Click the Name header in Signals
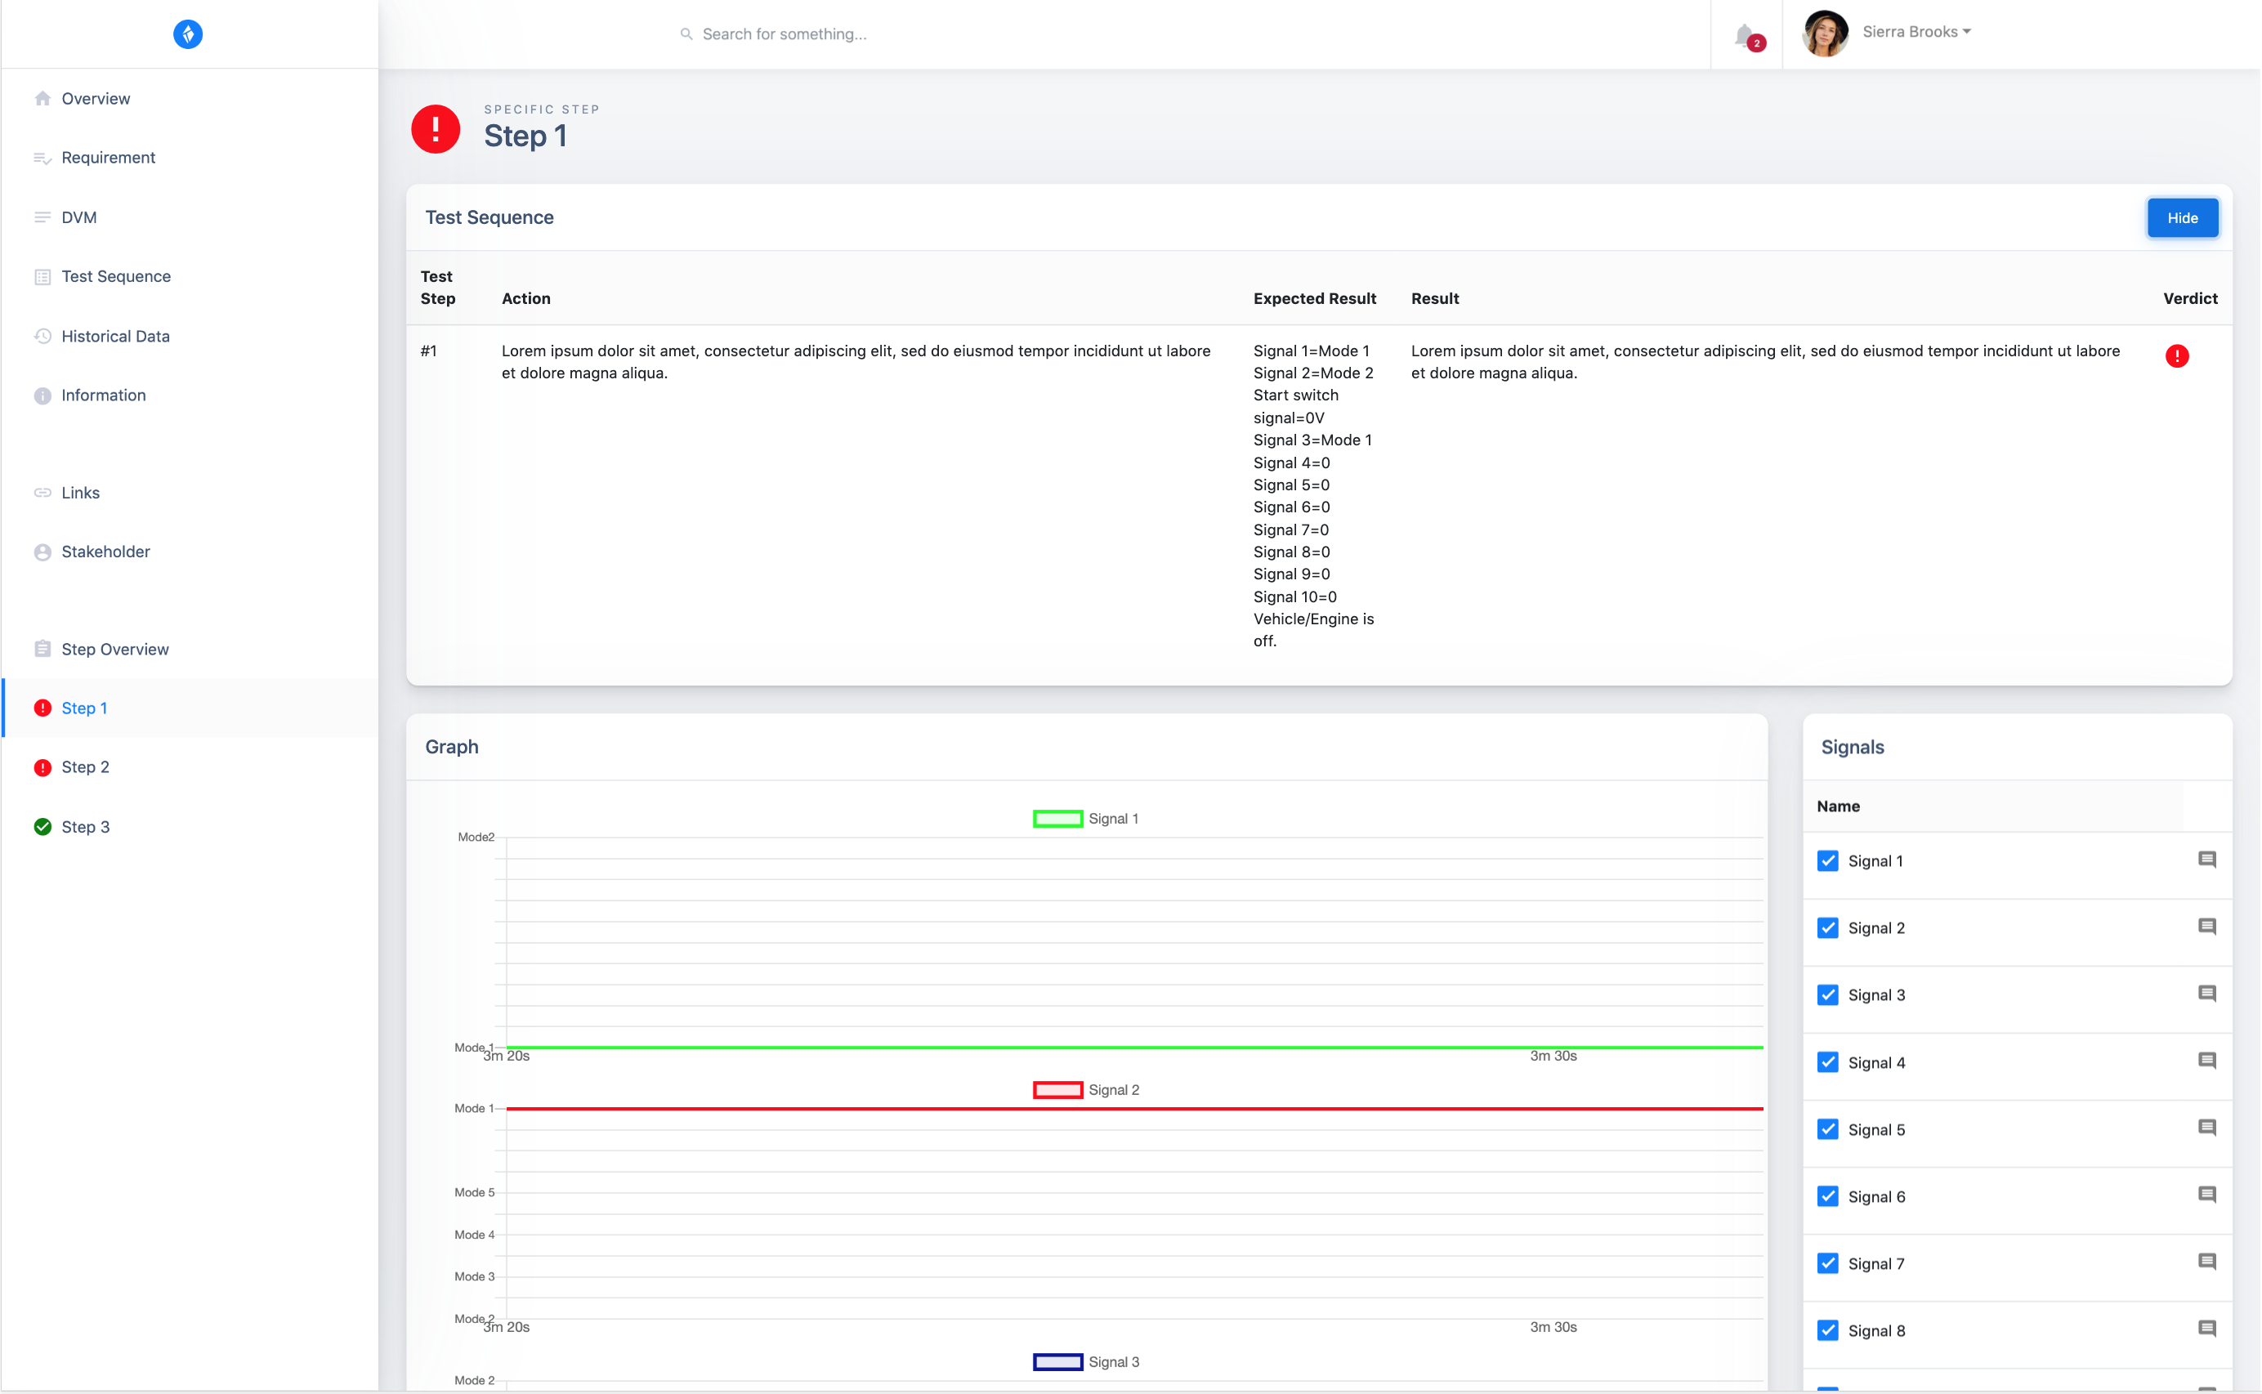The image size is (2262, 1394). coord(1838,806)
